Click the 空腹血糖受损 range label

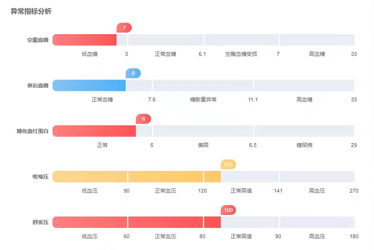tap(241, 54)
